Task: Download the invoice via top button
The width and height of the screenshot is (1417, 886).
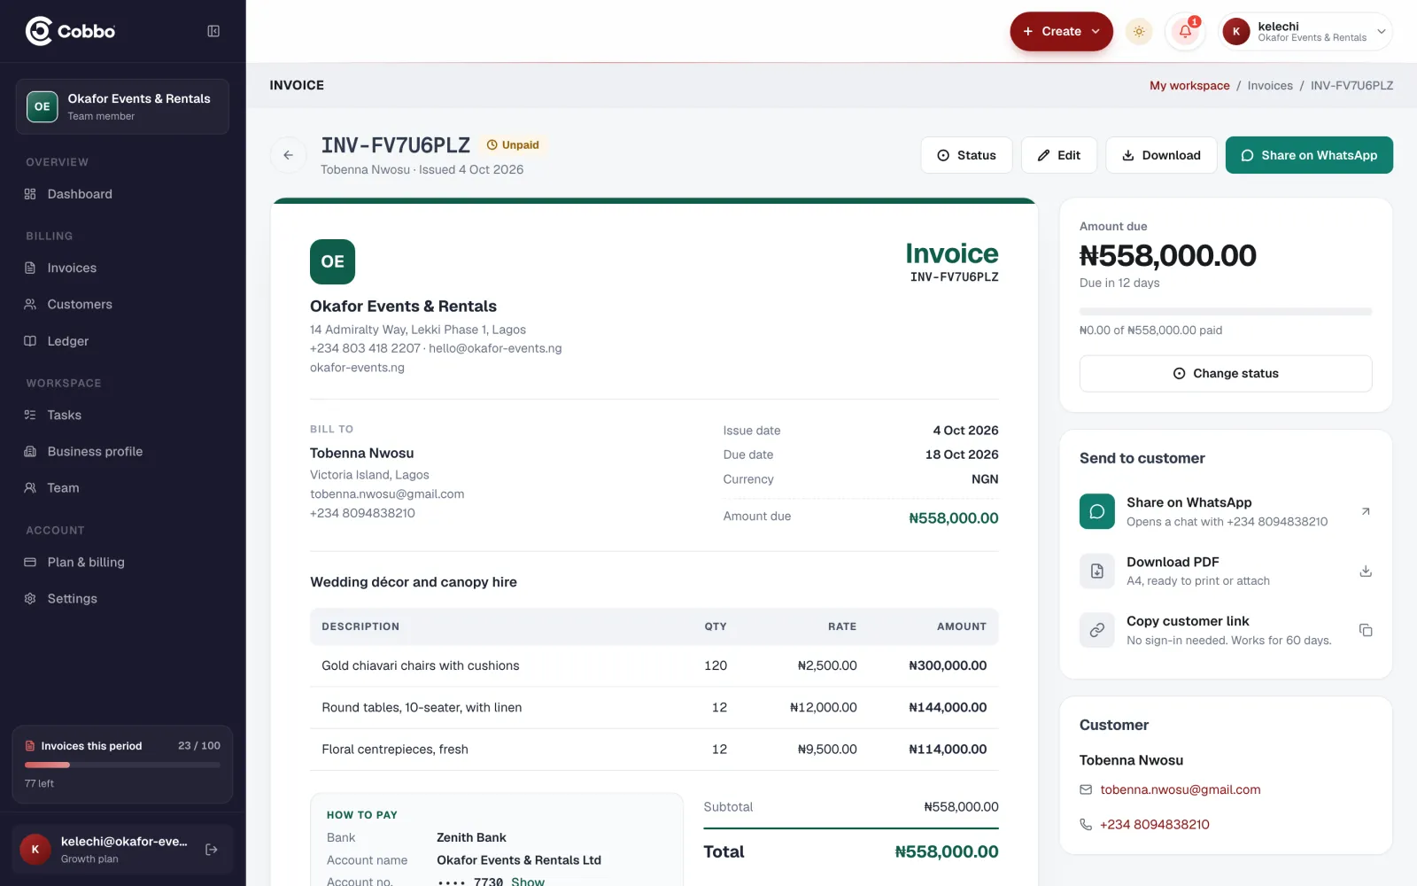Action: [1161, 155]
